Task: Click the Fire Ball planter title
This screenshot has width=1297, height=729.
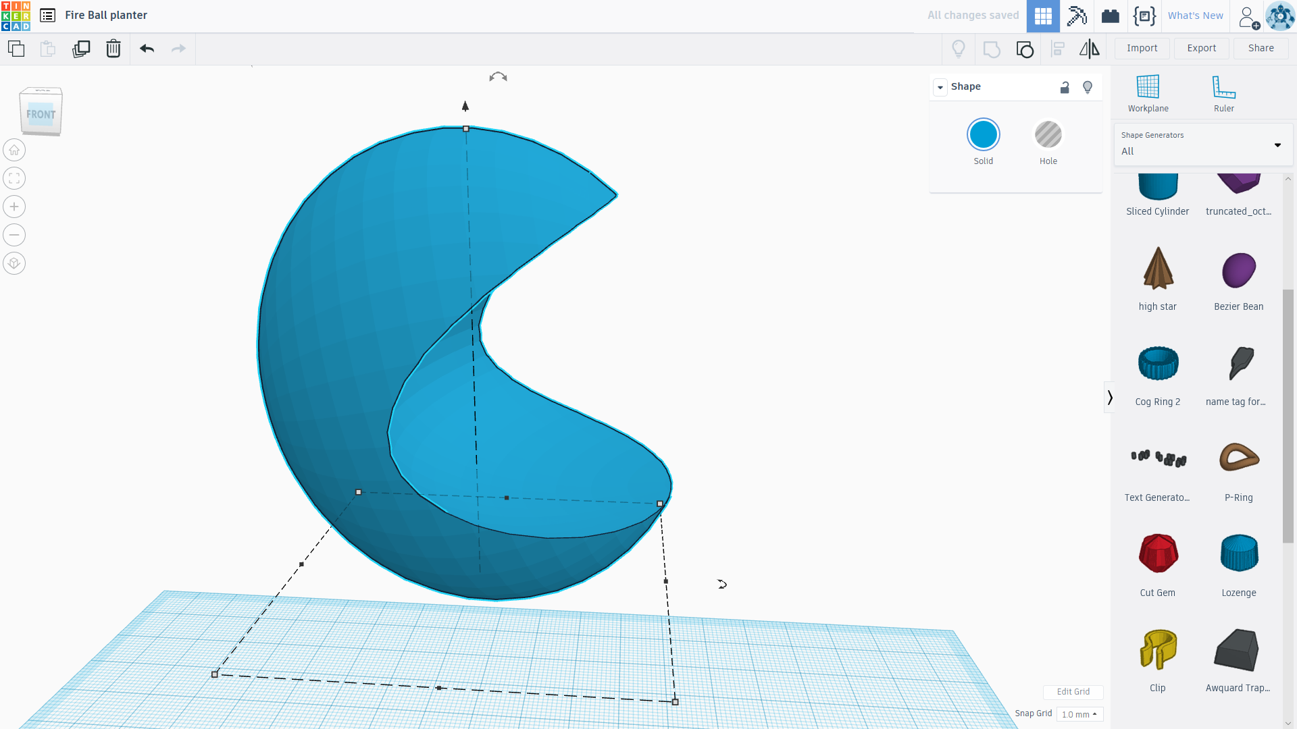Action: (x=106, y=15)
